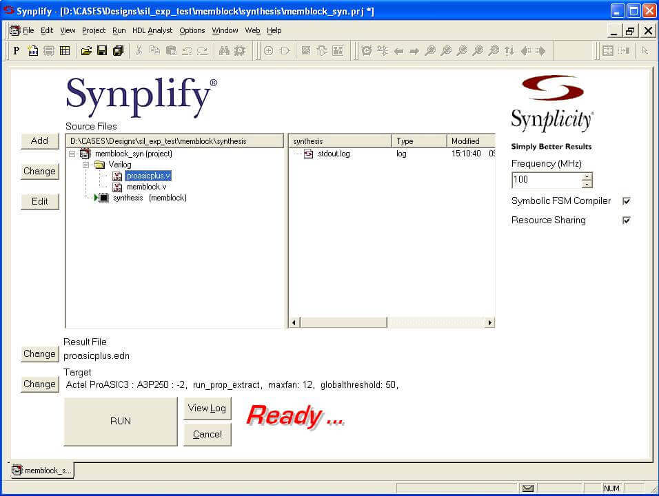Uncheck Resource Sharing
The width and height of the screenshot is (659, 496).
click(626, 220)
